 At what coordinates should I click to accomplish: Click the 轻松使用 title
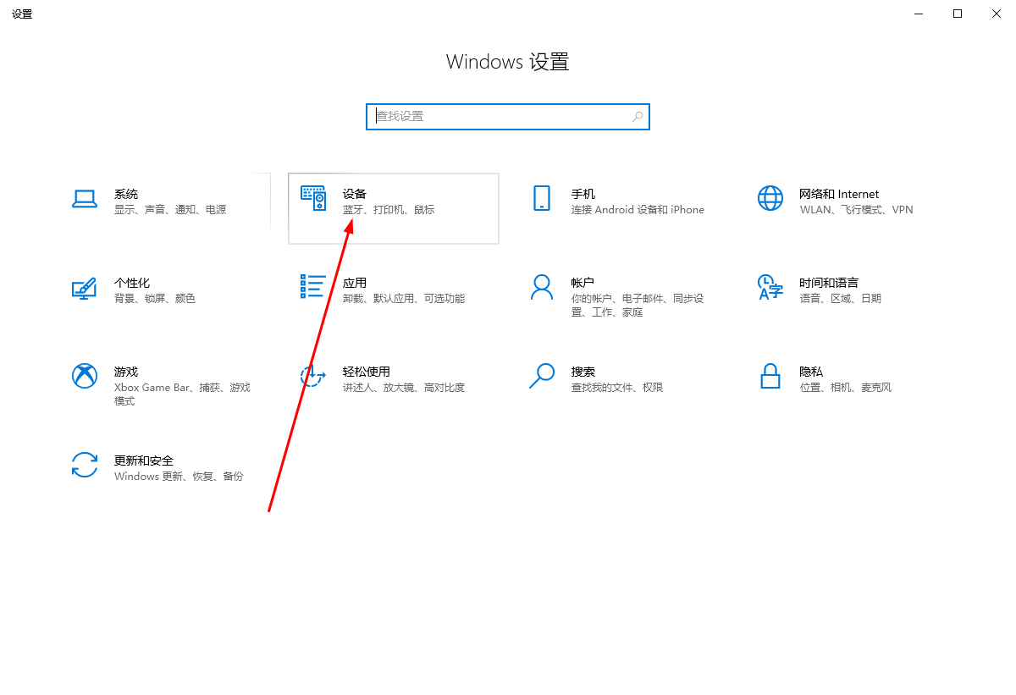[x=367, y=372]
